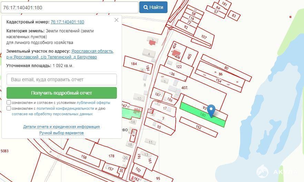Open cadastral number link 76:17:140401:180
Viewport: 304px width, 182px height.
[x=67, y=22]
